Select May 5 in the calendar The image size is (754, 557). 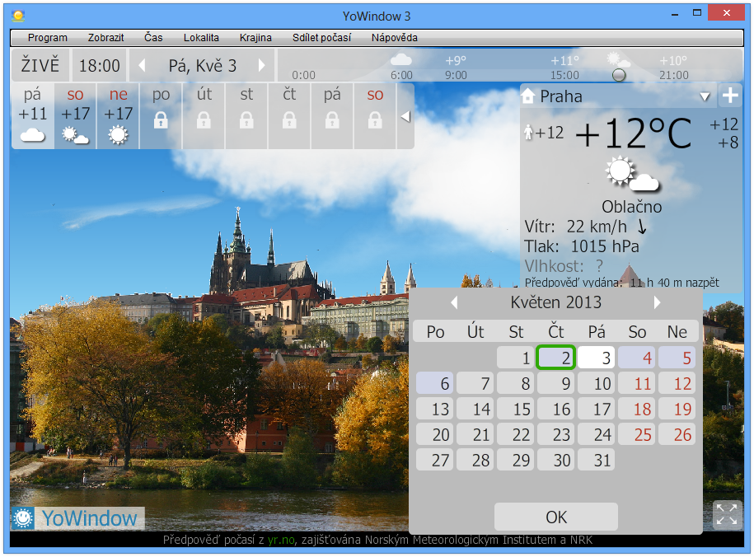click(677, 358)
